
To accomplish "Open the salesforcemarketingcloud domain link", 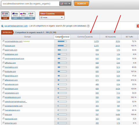I will point(16,102).
